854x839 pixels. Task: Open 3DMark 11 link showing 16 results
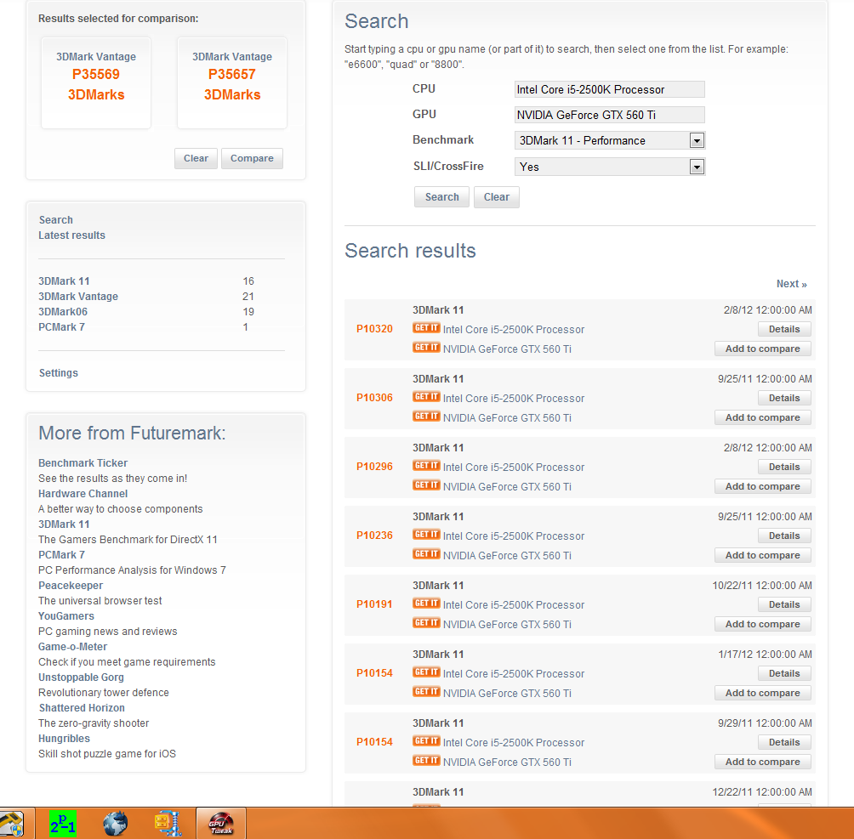[64, 281]
